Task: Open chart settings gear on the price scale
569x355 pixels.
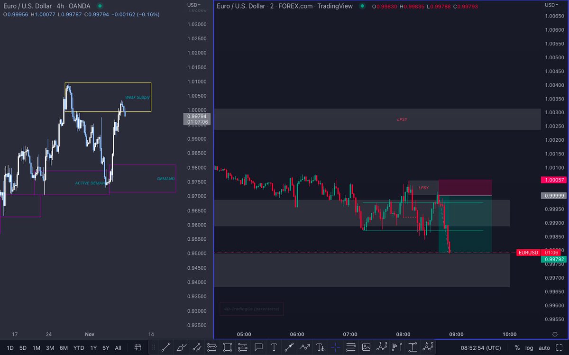Action: click(x=555, y=334)
